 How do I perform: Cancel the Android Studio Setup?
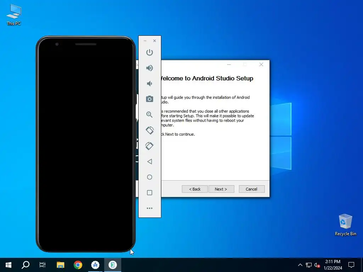252,189
